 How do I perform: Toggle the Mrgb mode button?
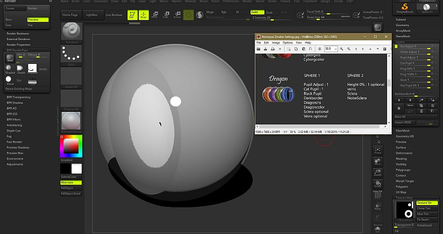210,12
